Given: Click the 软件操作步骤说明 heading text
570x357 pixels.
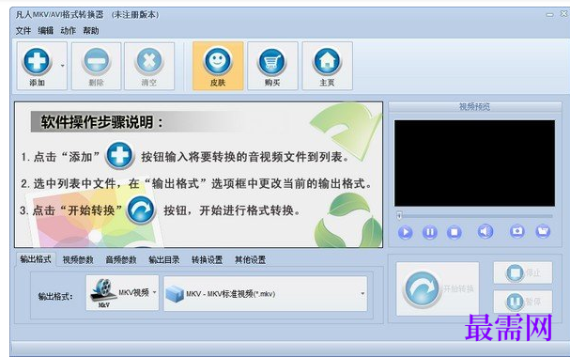Looking at the screenshot, I should click(101, 122).
